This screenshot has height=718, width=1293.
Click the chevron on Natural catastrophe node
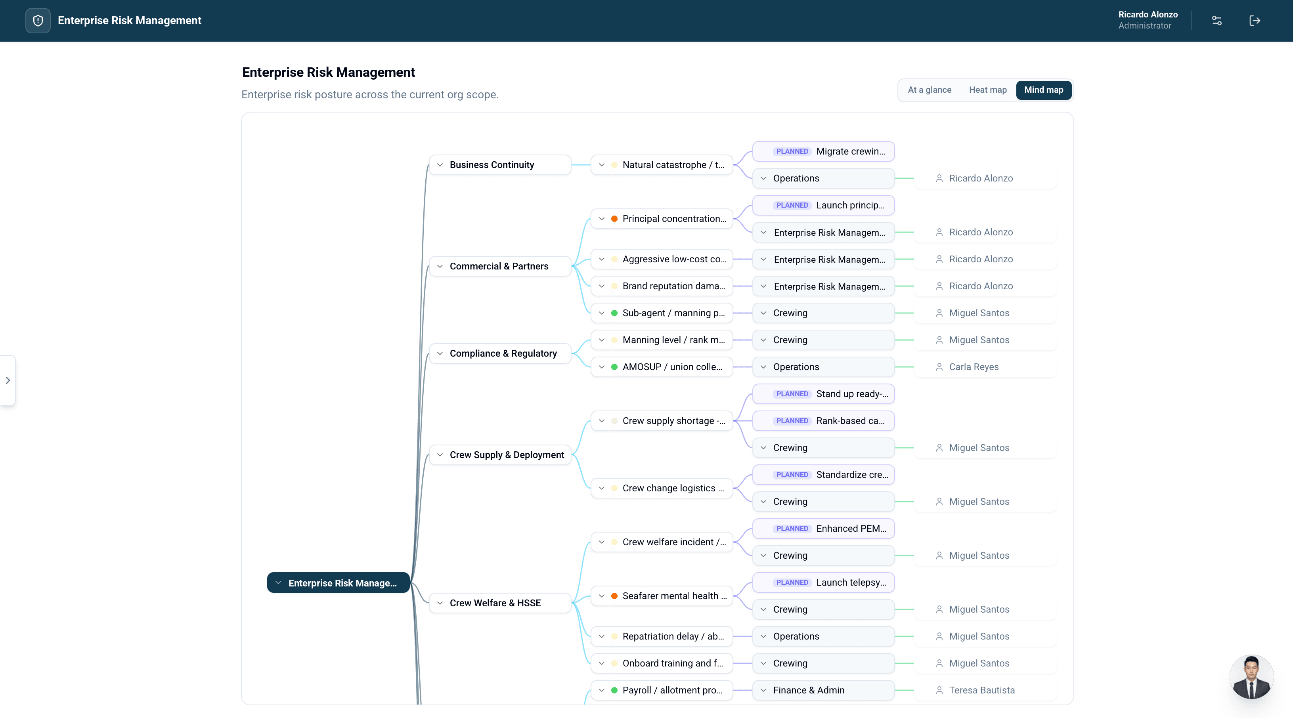pyautogui.click(x=601, y=164)
